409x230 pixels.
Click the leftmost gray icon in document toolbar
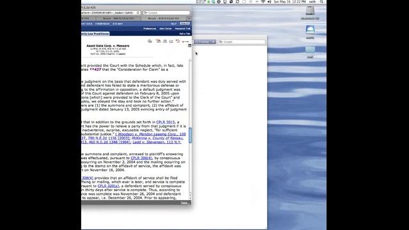tap(150, 41)
